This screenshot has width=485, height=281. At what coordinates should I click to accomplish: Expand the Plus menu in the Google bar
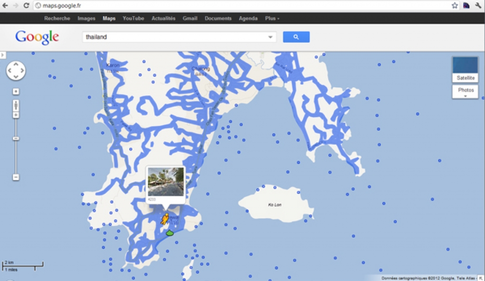click(272, 18)
